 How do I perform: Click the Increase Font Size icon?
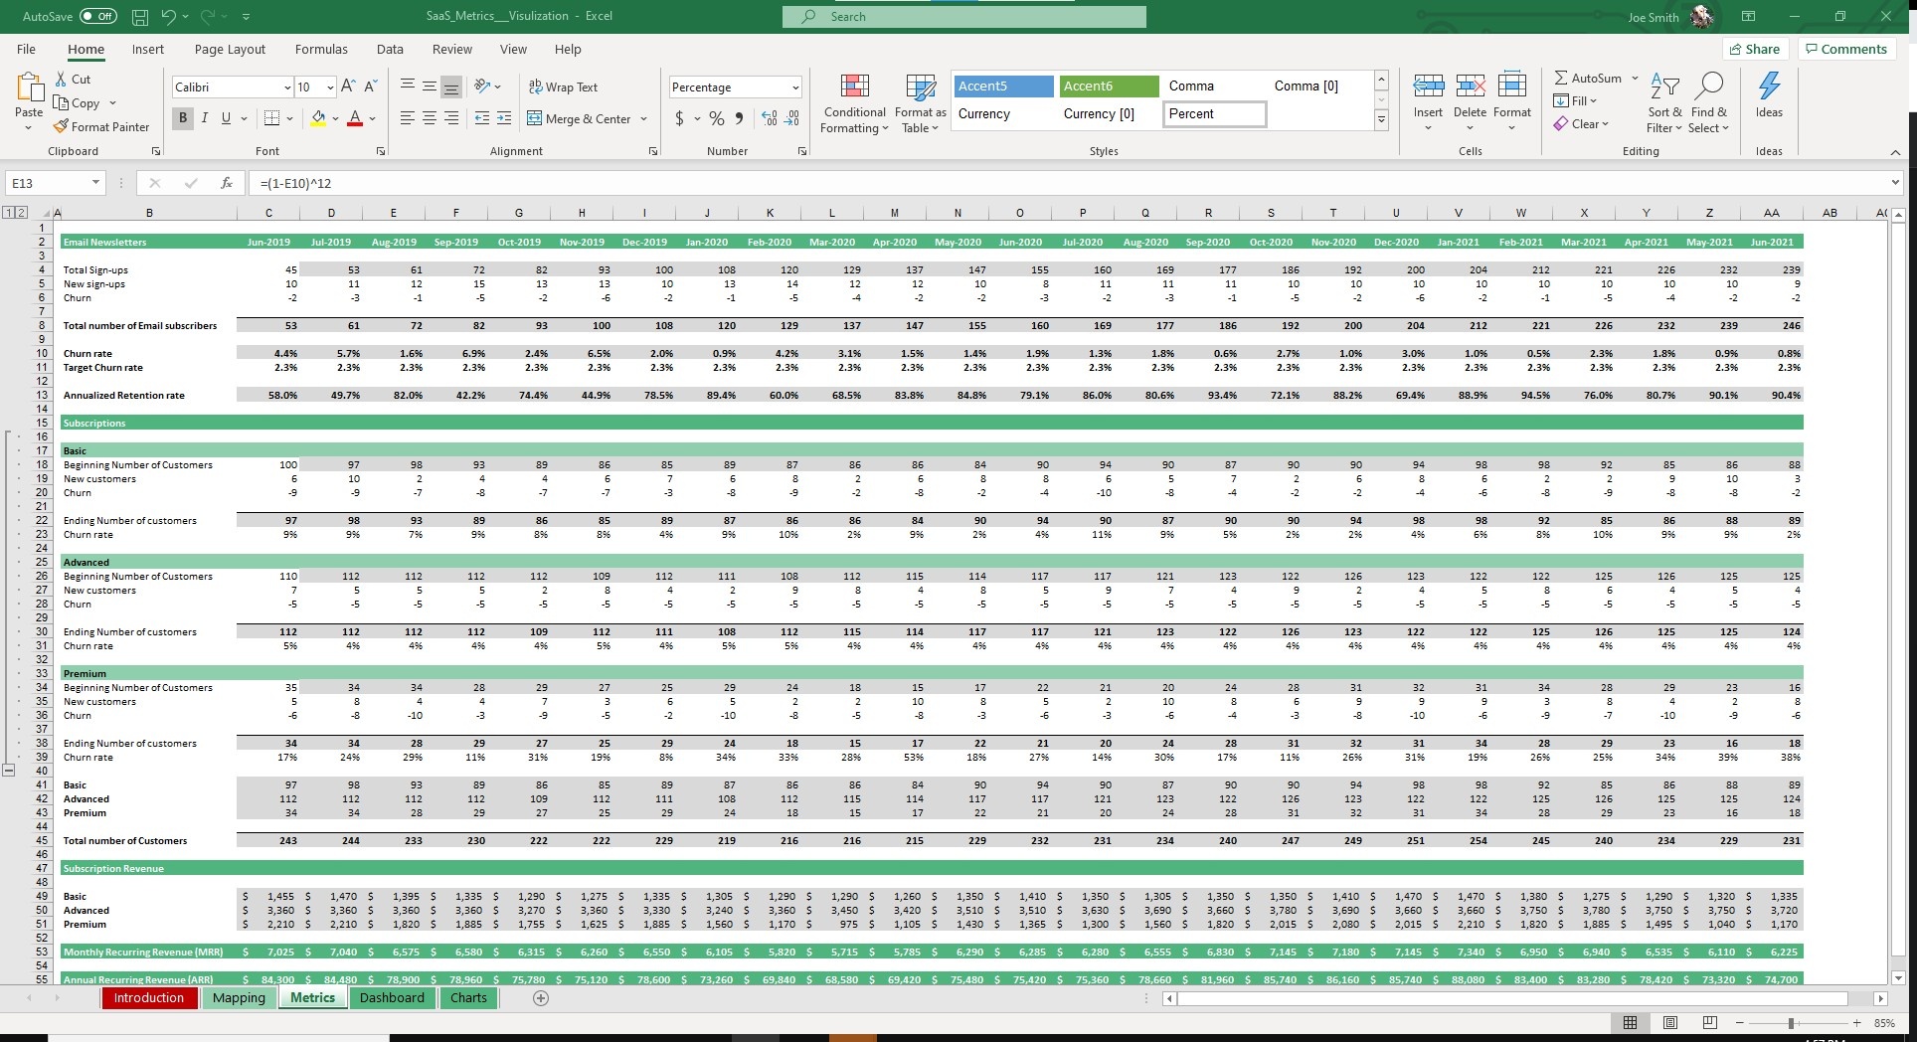tap(348, 87)
